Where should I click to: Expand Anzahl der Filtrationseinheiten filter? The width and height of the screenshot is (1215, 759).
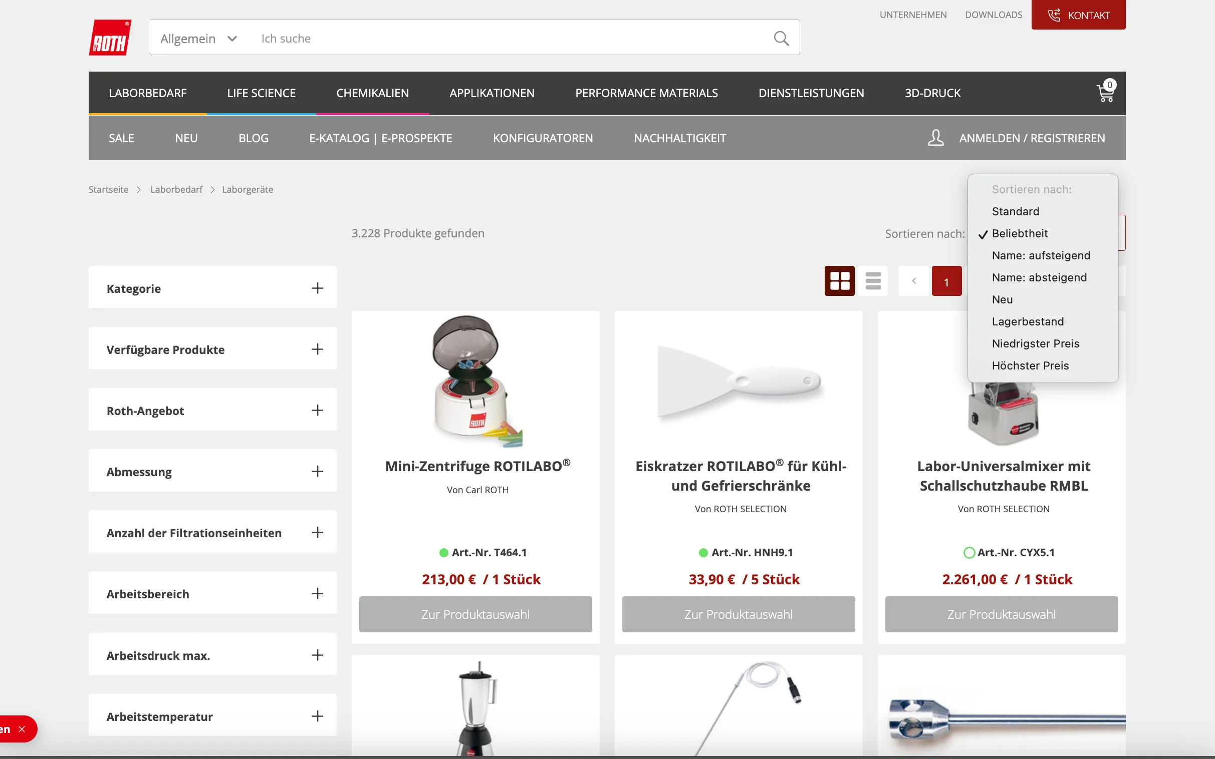click(317, 533)
